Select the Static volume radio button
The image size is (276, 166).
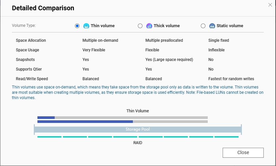(203, 26)
